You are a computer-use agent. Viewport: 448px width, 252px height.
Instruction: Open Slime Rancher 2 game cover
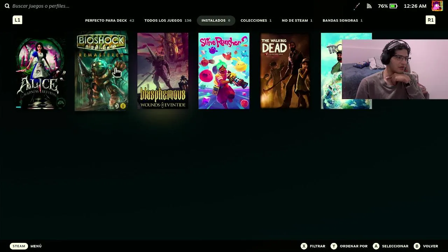coord(224,71)
